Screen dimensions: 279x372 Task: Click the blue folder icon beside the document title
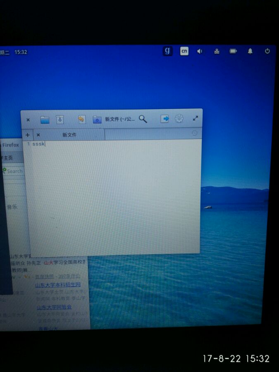[x=97, y=119]
